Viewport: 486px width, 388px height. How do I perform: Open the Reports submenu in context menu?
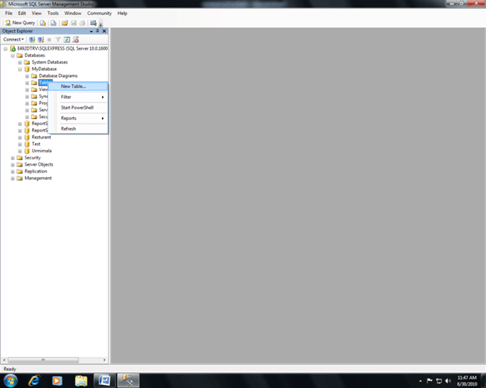click(78, 118)
